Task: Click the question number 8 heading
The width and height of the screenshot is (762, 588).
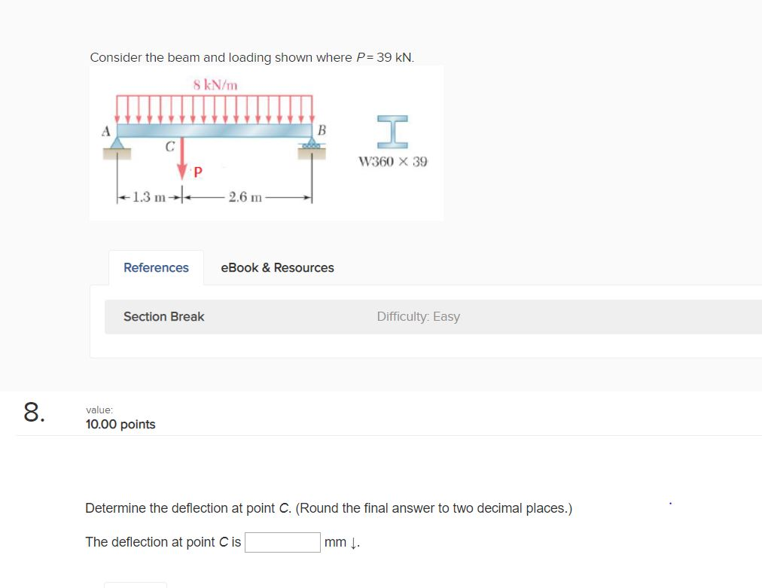Action: click(32, 413)
